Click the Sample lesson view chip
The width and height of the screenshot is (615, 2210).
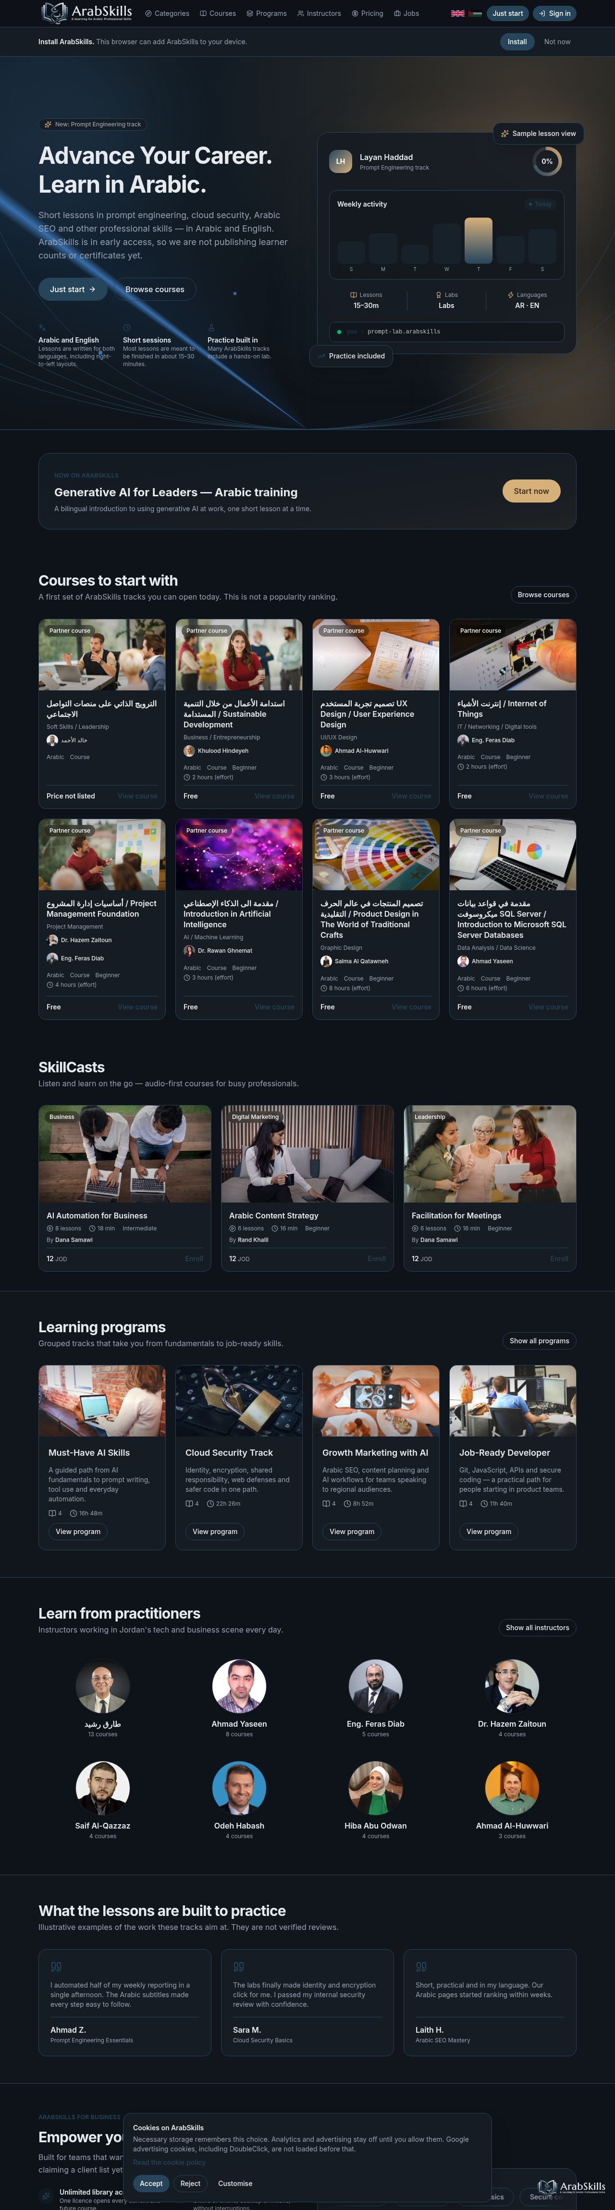(539, 134)
